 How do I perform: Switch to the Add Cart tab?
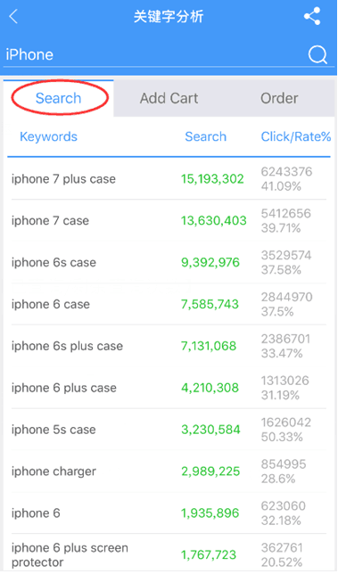tap(169, 98)
